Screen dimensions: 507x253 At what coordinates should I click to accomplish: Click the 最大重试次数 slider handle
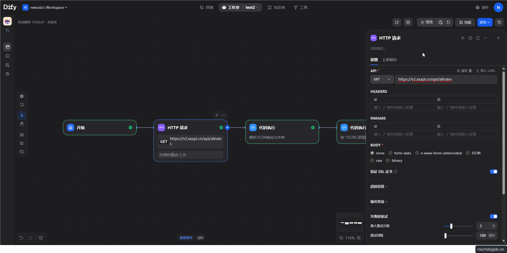point(451,226)
